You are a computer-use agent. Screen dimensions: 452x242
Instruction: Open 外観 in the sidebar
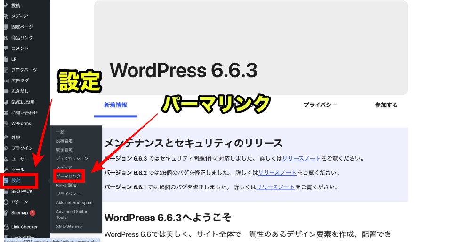click(16, 137)
